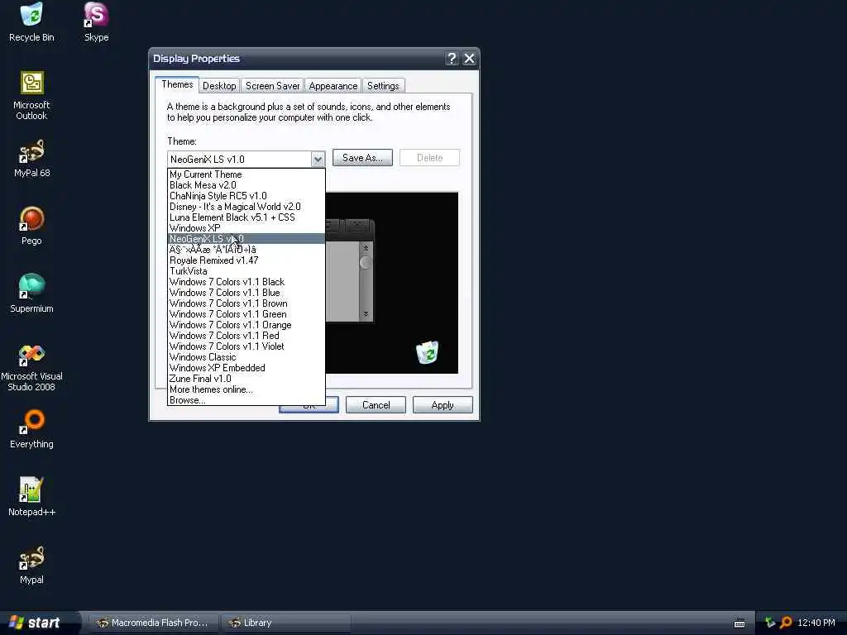Select the Microsoft Visual Studio 2008 icon
The image size is (847, 635).
point(31,368)
